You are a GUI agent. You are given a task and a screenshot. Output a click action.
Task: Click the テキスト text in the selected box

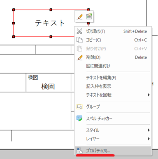[50, 23]
